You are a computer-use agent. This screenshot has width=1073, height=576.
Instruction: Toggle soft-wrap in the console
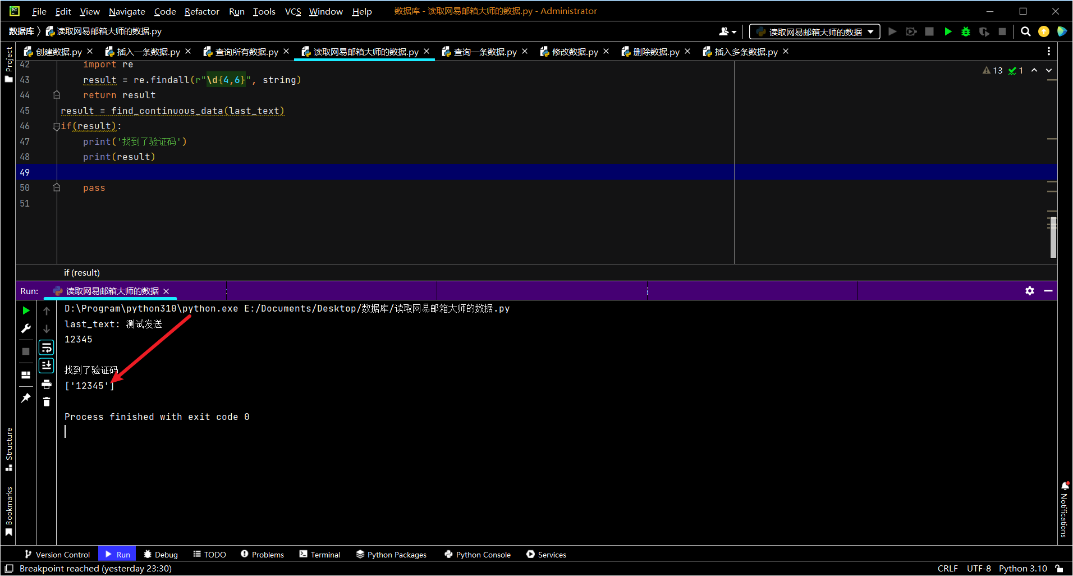(x=47, y=348)
